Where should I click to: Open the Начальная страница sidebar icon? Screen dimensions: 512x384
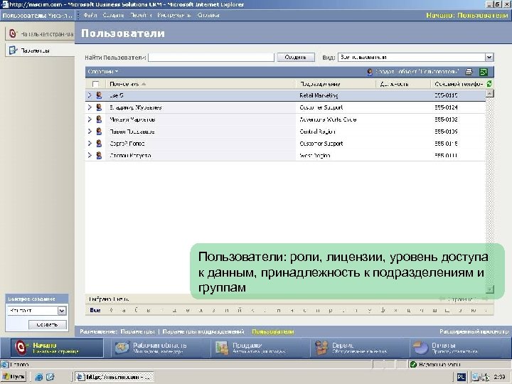[x=12, y=33]
